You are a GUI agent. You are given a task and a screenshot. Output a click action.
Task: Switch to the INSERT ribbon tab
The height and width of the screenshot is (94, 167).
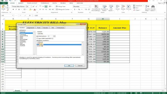21,3
